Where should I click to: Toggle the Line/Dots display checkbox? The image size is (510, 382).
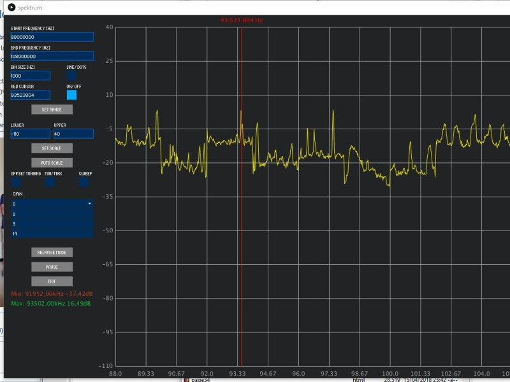[x=71, y=76]
